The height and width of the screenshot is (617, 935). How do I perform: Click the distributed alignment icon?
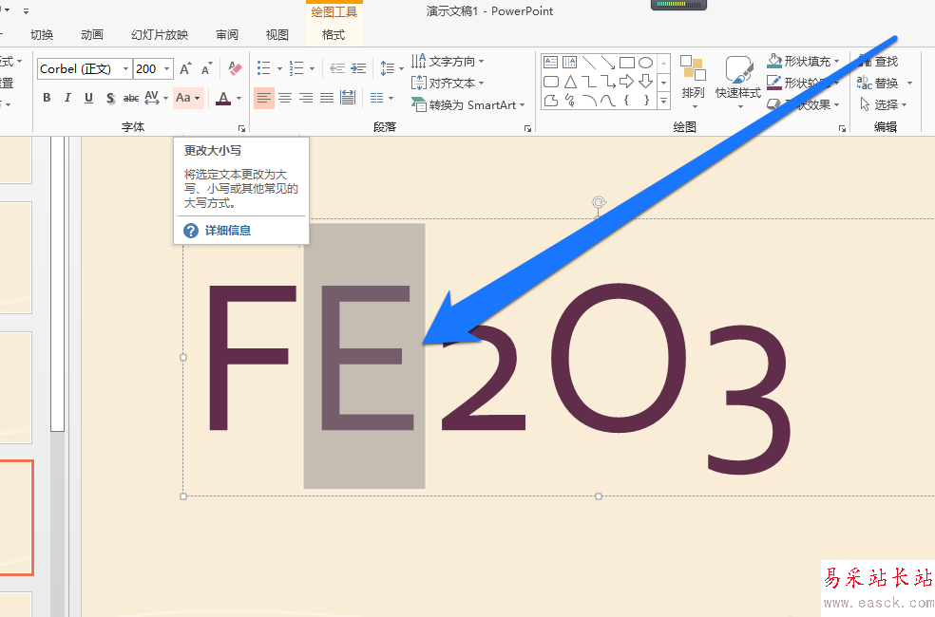click(x=348, y=98)
